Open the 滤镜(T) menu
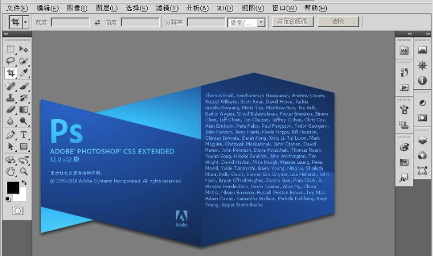Viewport: 433px width, 256px height. 167,8
